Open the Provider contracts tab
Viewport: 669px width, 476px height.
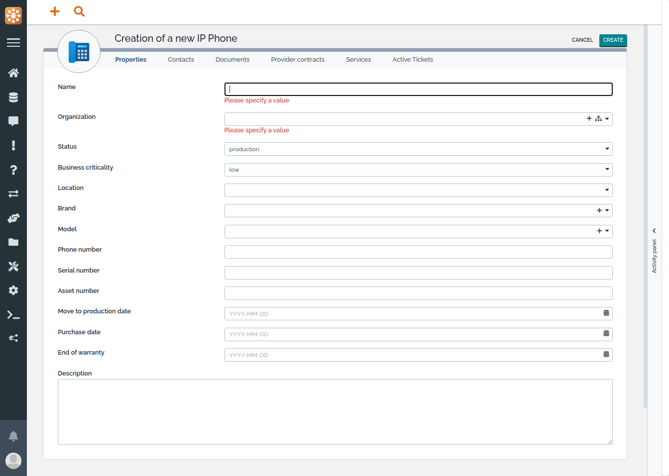[298, 60]
